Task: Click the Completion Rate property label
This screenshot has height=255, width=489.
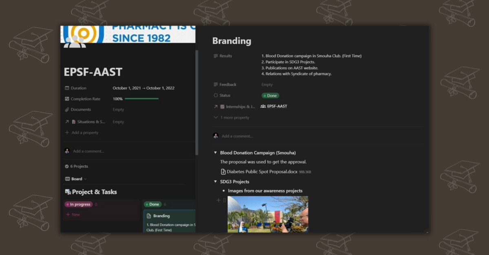Action: click(85, 99)
